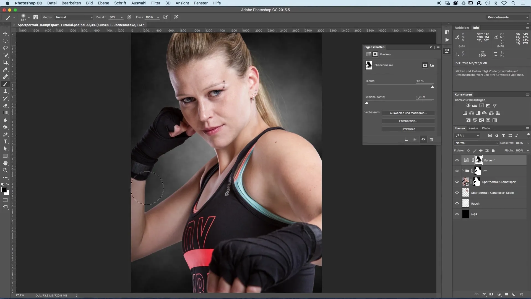
Task: Open the layer Deckkraft dropdown
Action: coord(528,143)
